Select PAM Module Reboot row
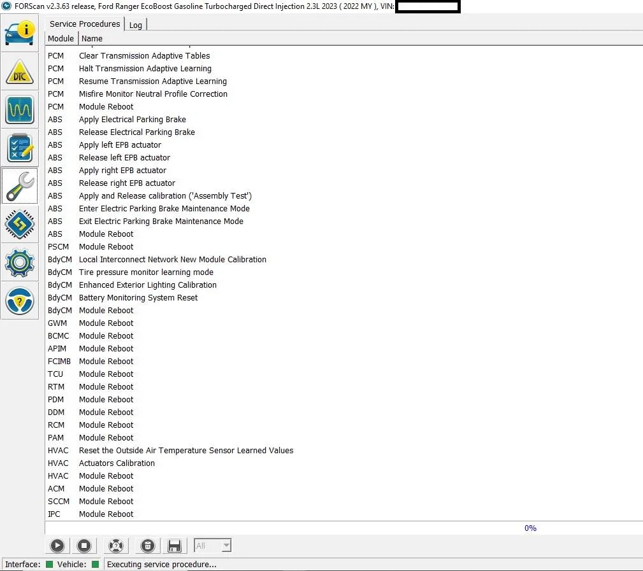The image size is (643, 571). [343, 437]
